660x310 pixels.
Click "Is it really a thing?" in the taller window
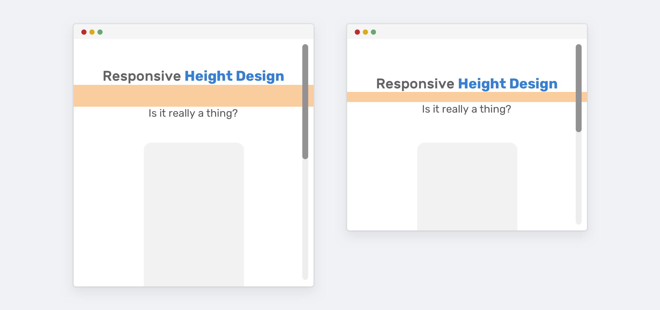pos(193,113)
